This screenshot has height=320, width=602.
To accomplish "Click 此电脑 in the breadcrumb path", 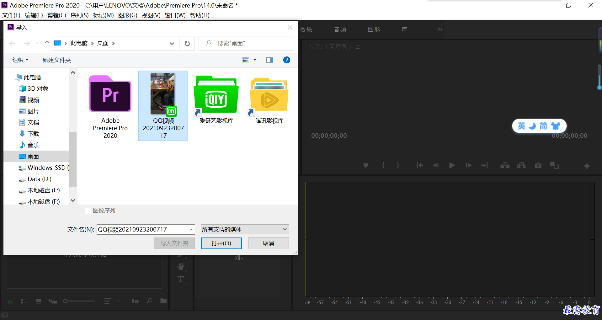I will [79, 43].
